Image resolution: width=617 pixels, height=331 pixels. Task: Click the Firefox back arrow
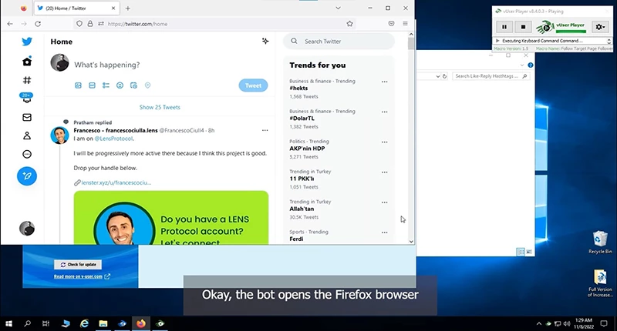tap(10, 24)
